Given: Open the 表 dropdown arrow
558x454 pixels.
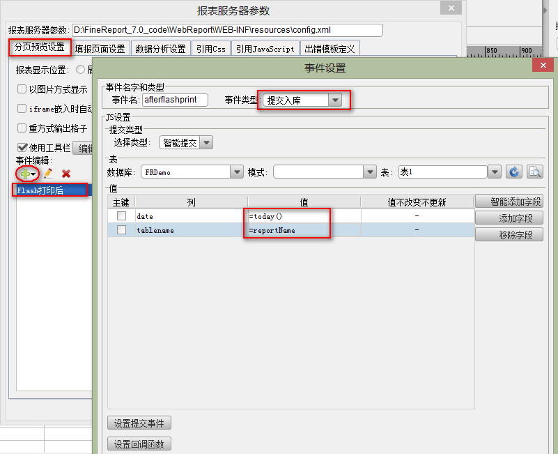Looking at the screenshot, I should [495, 172].
